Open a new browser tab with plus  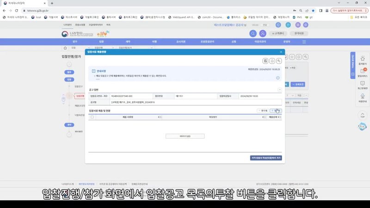(x=52, y=3)
